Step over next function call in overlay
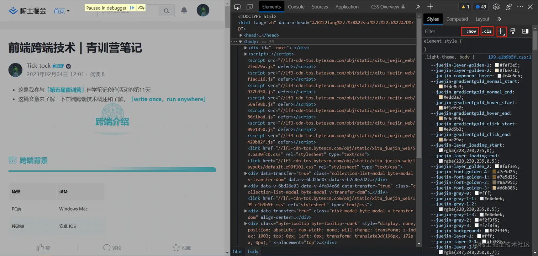This screenshot has width=538, height=256. (141, 8)
